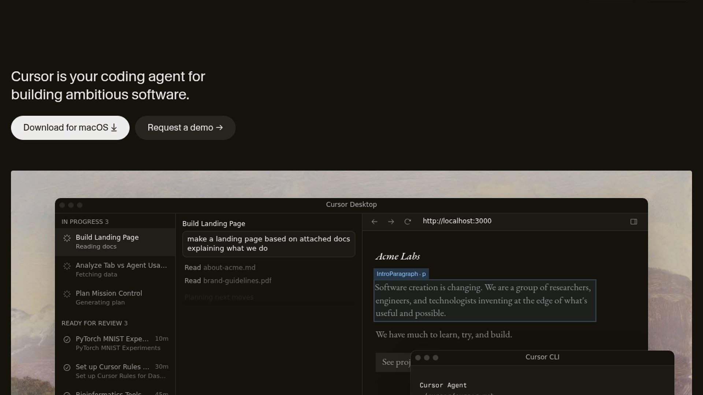Viewport: 703px width, 395px height.
Task: Open the Analyze Tab vs Agent Usage task
Action: (115, 270)
